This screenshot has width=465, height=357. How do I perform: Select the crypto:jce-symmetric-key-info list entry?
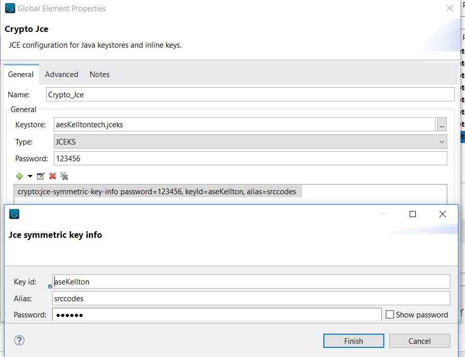(x=157, y=192)
